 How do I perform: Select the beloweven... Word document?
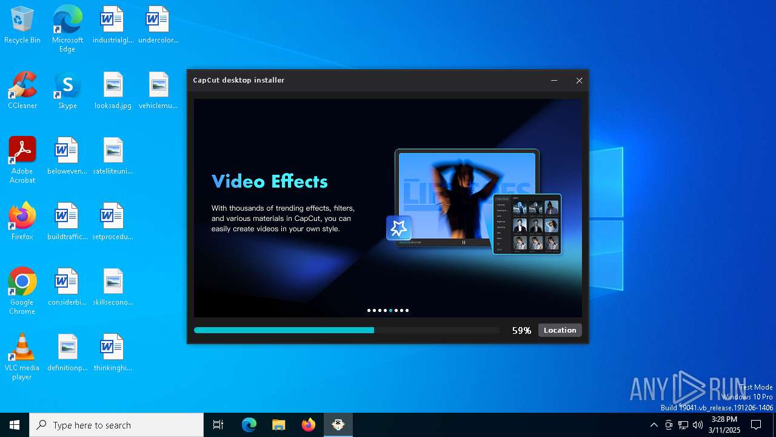[x=67, y=157]
